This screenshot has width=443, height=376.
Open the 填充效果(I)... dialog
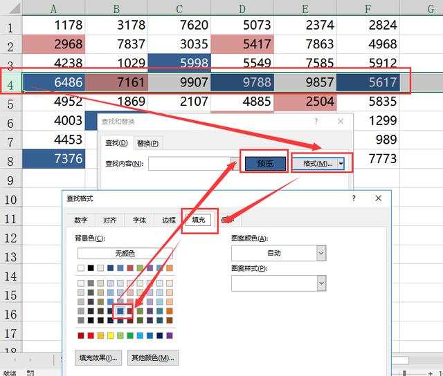tap(98, 358)
